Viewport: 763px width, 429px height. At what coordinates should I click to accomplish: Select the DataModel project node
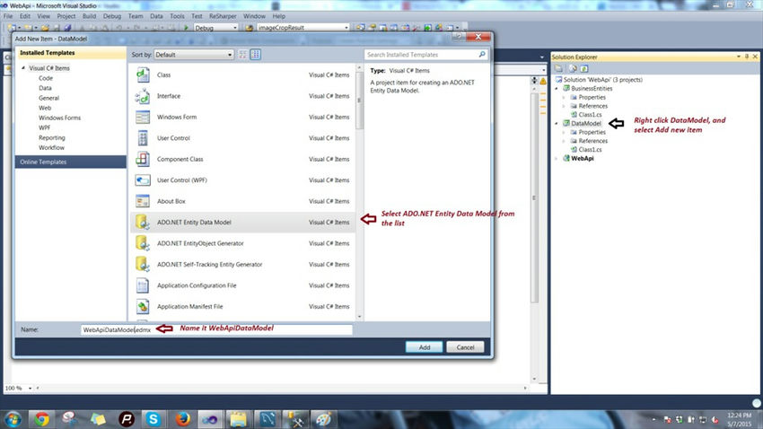[x=586, y=124]
